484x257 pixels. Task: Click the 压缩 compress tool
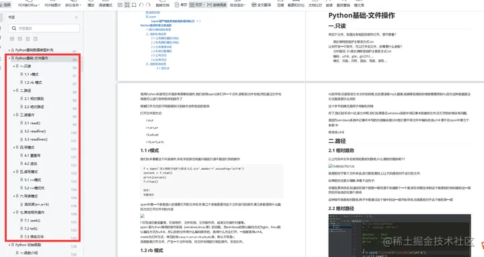pyautogui.click(x=280, y=5)
